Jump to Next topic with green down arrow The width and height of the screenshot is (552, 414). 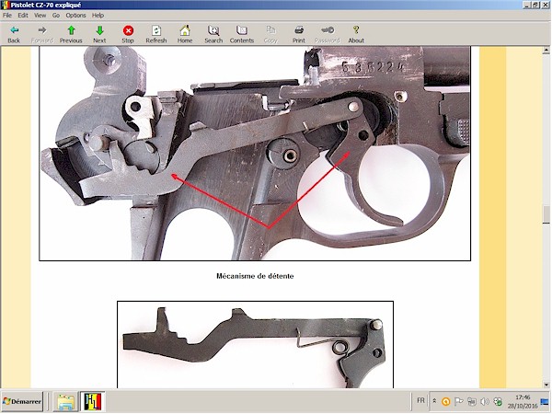99,34
